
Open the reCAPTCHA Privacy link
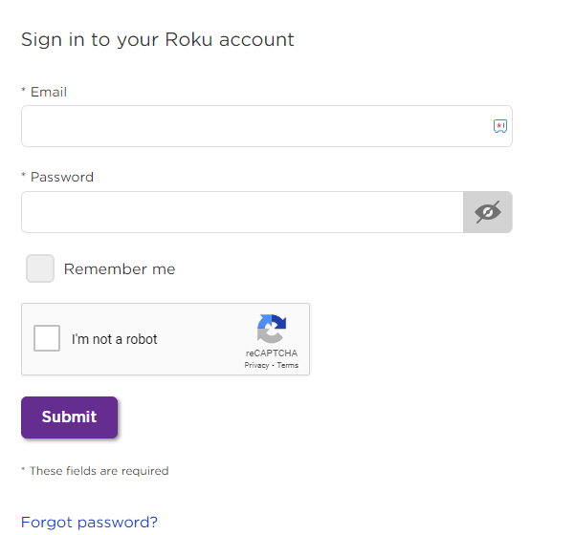(256, 365)
